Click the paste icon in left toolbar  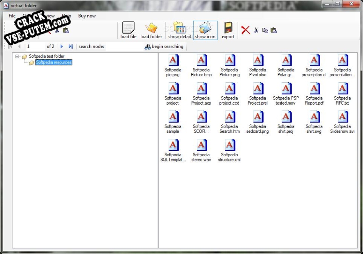click(x=66, y=30)
